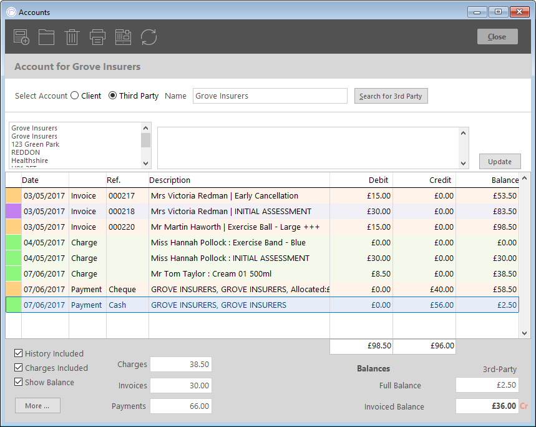Select Mrs Victoria Redman INITIAL ASSESSMENT row
536x427 pixels.
click(262, 211)
